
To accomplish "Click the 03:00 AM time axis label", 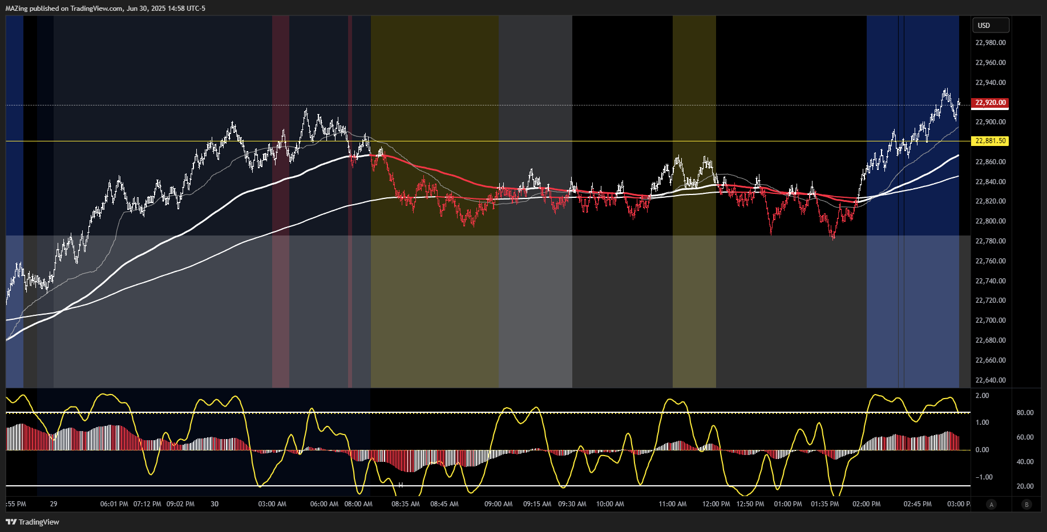I will [272, 504].
